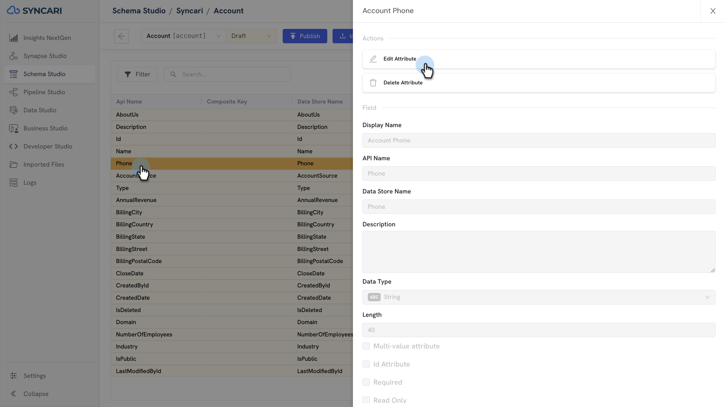The width and height of the screenshot is (725, 407).
Task: Click the Schema Studio sidebar icon
Action: click(x=14, y=74)
